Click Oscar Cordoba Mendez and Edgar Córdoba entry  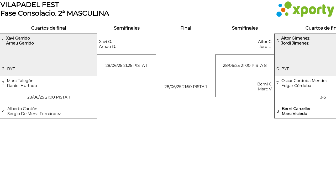point(304,83)
